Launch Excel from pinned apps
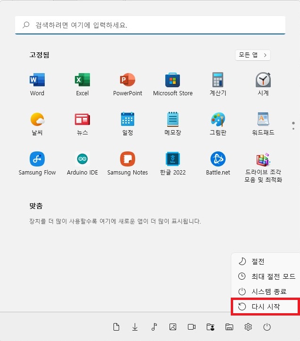The image size is (300, 341). (82, 84)
